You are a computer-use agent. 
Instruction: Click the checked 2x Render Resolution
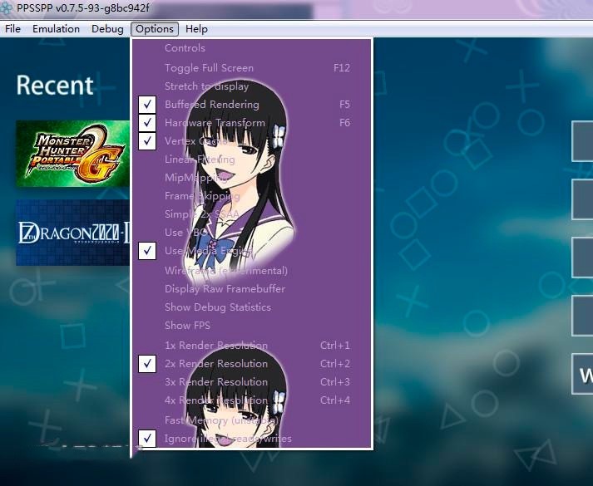[x=251, y=364]
